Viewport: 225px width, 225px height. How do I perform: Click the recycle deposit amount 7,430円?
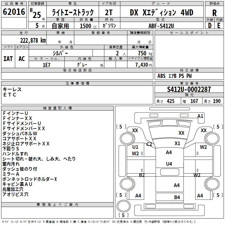pos(143,65)
